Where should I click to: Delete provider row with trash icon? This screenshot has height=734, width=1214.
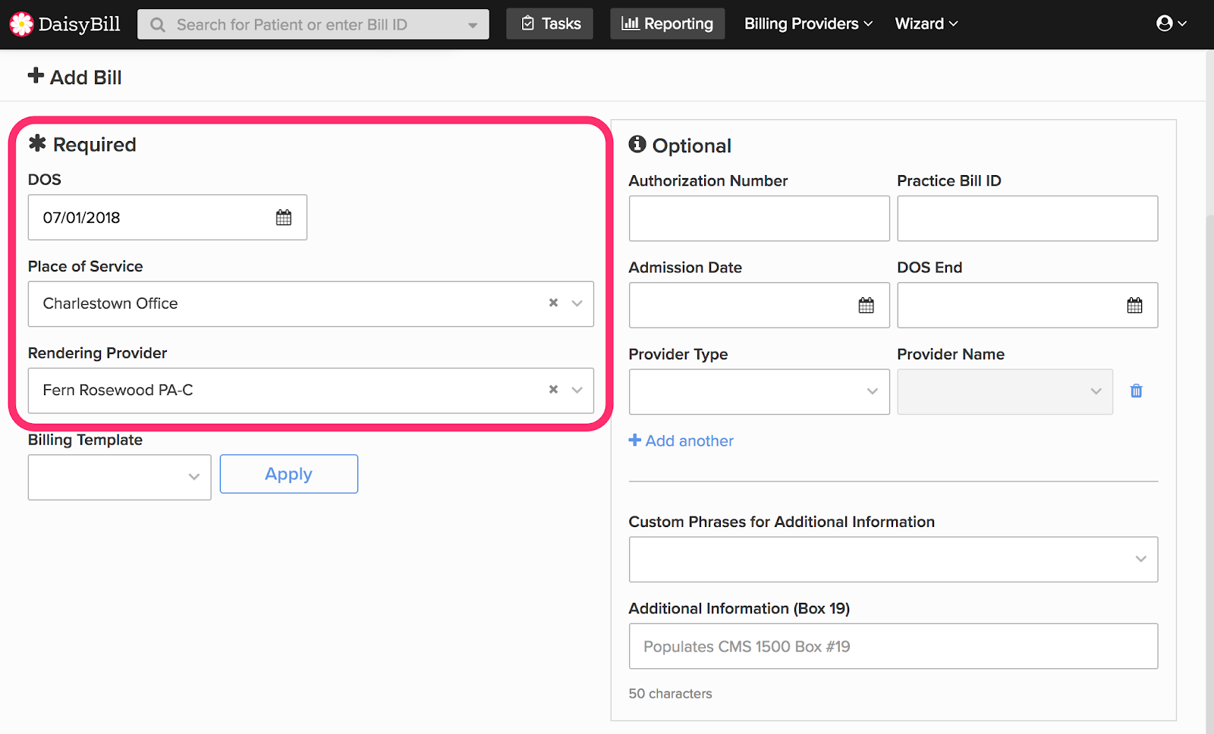1136,391
